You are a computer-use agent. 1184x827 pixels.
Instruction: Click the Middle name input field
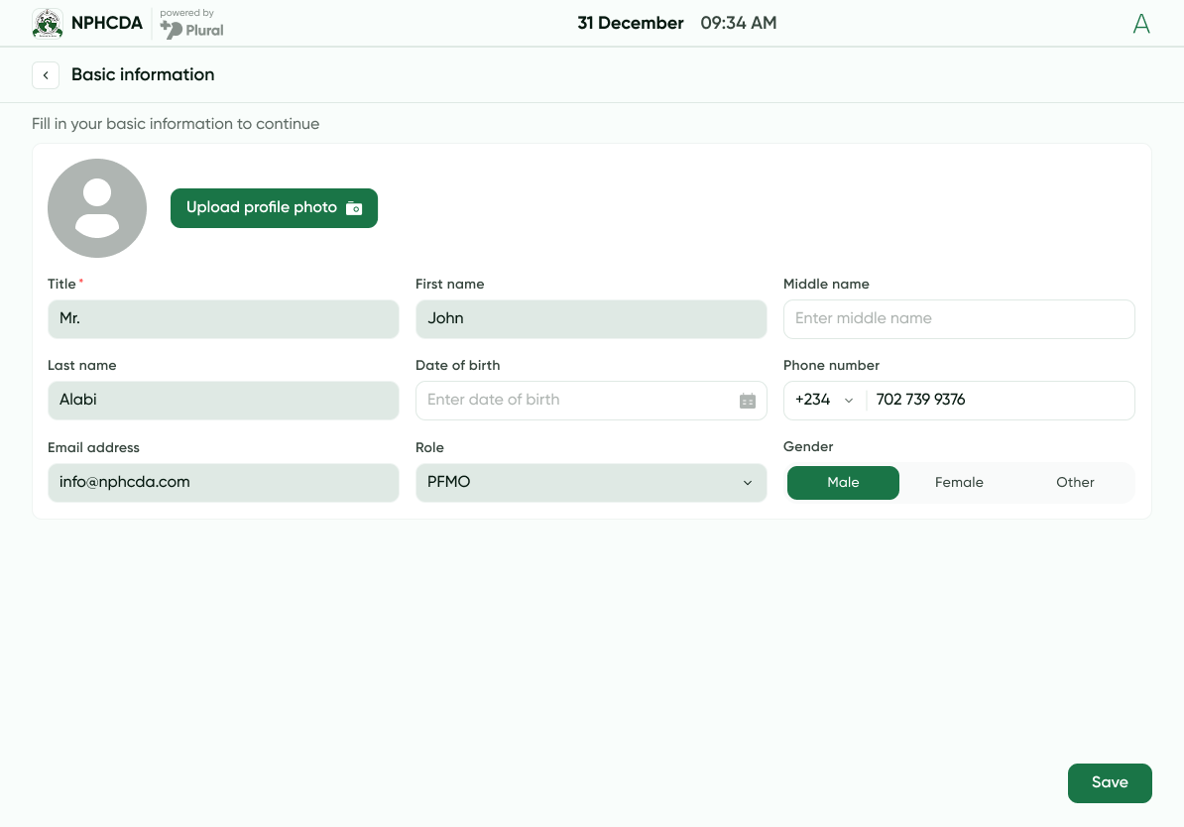(x=959, y=318)
